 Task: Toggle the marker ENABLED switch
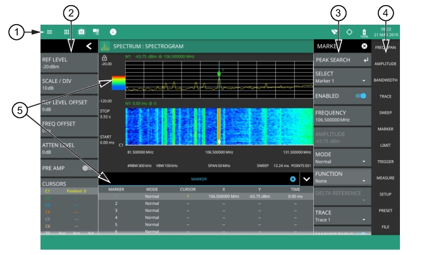361,96
